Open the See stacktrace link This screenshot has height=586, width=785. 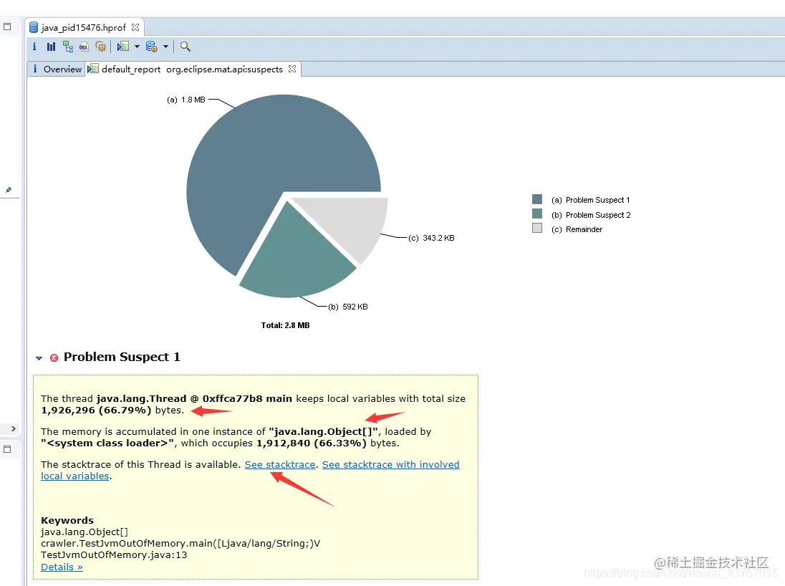point(280,464)
